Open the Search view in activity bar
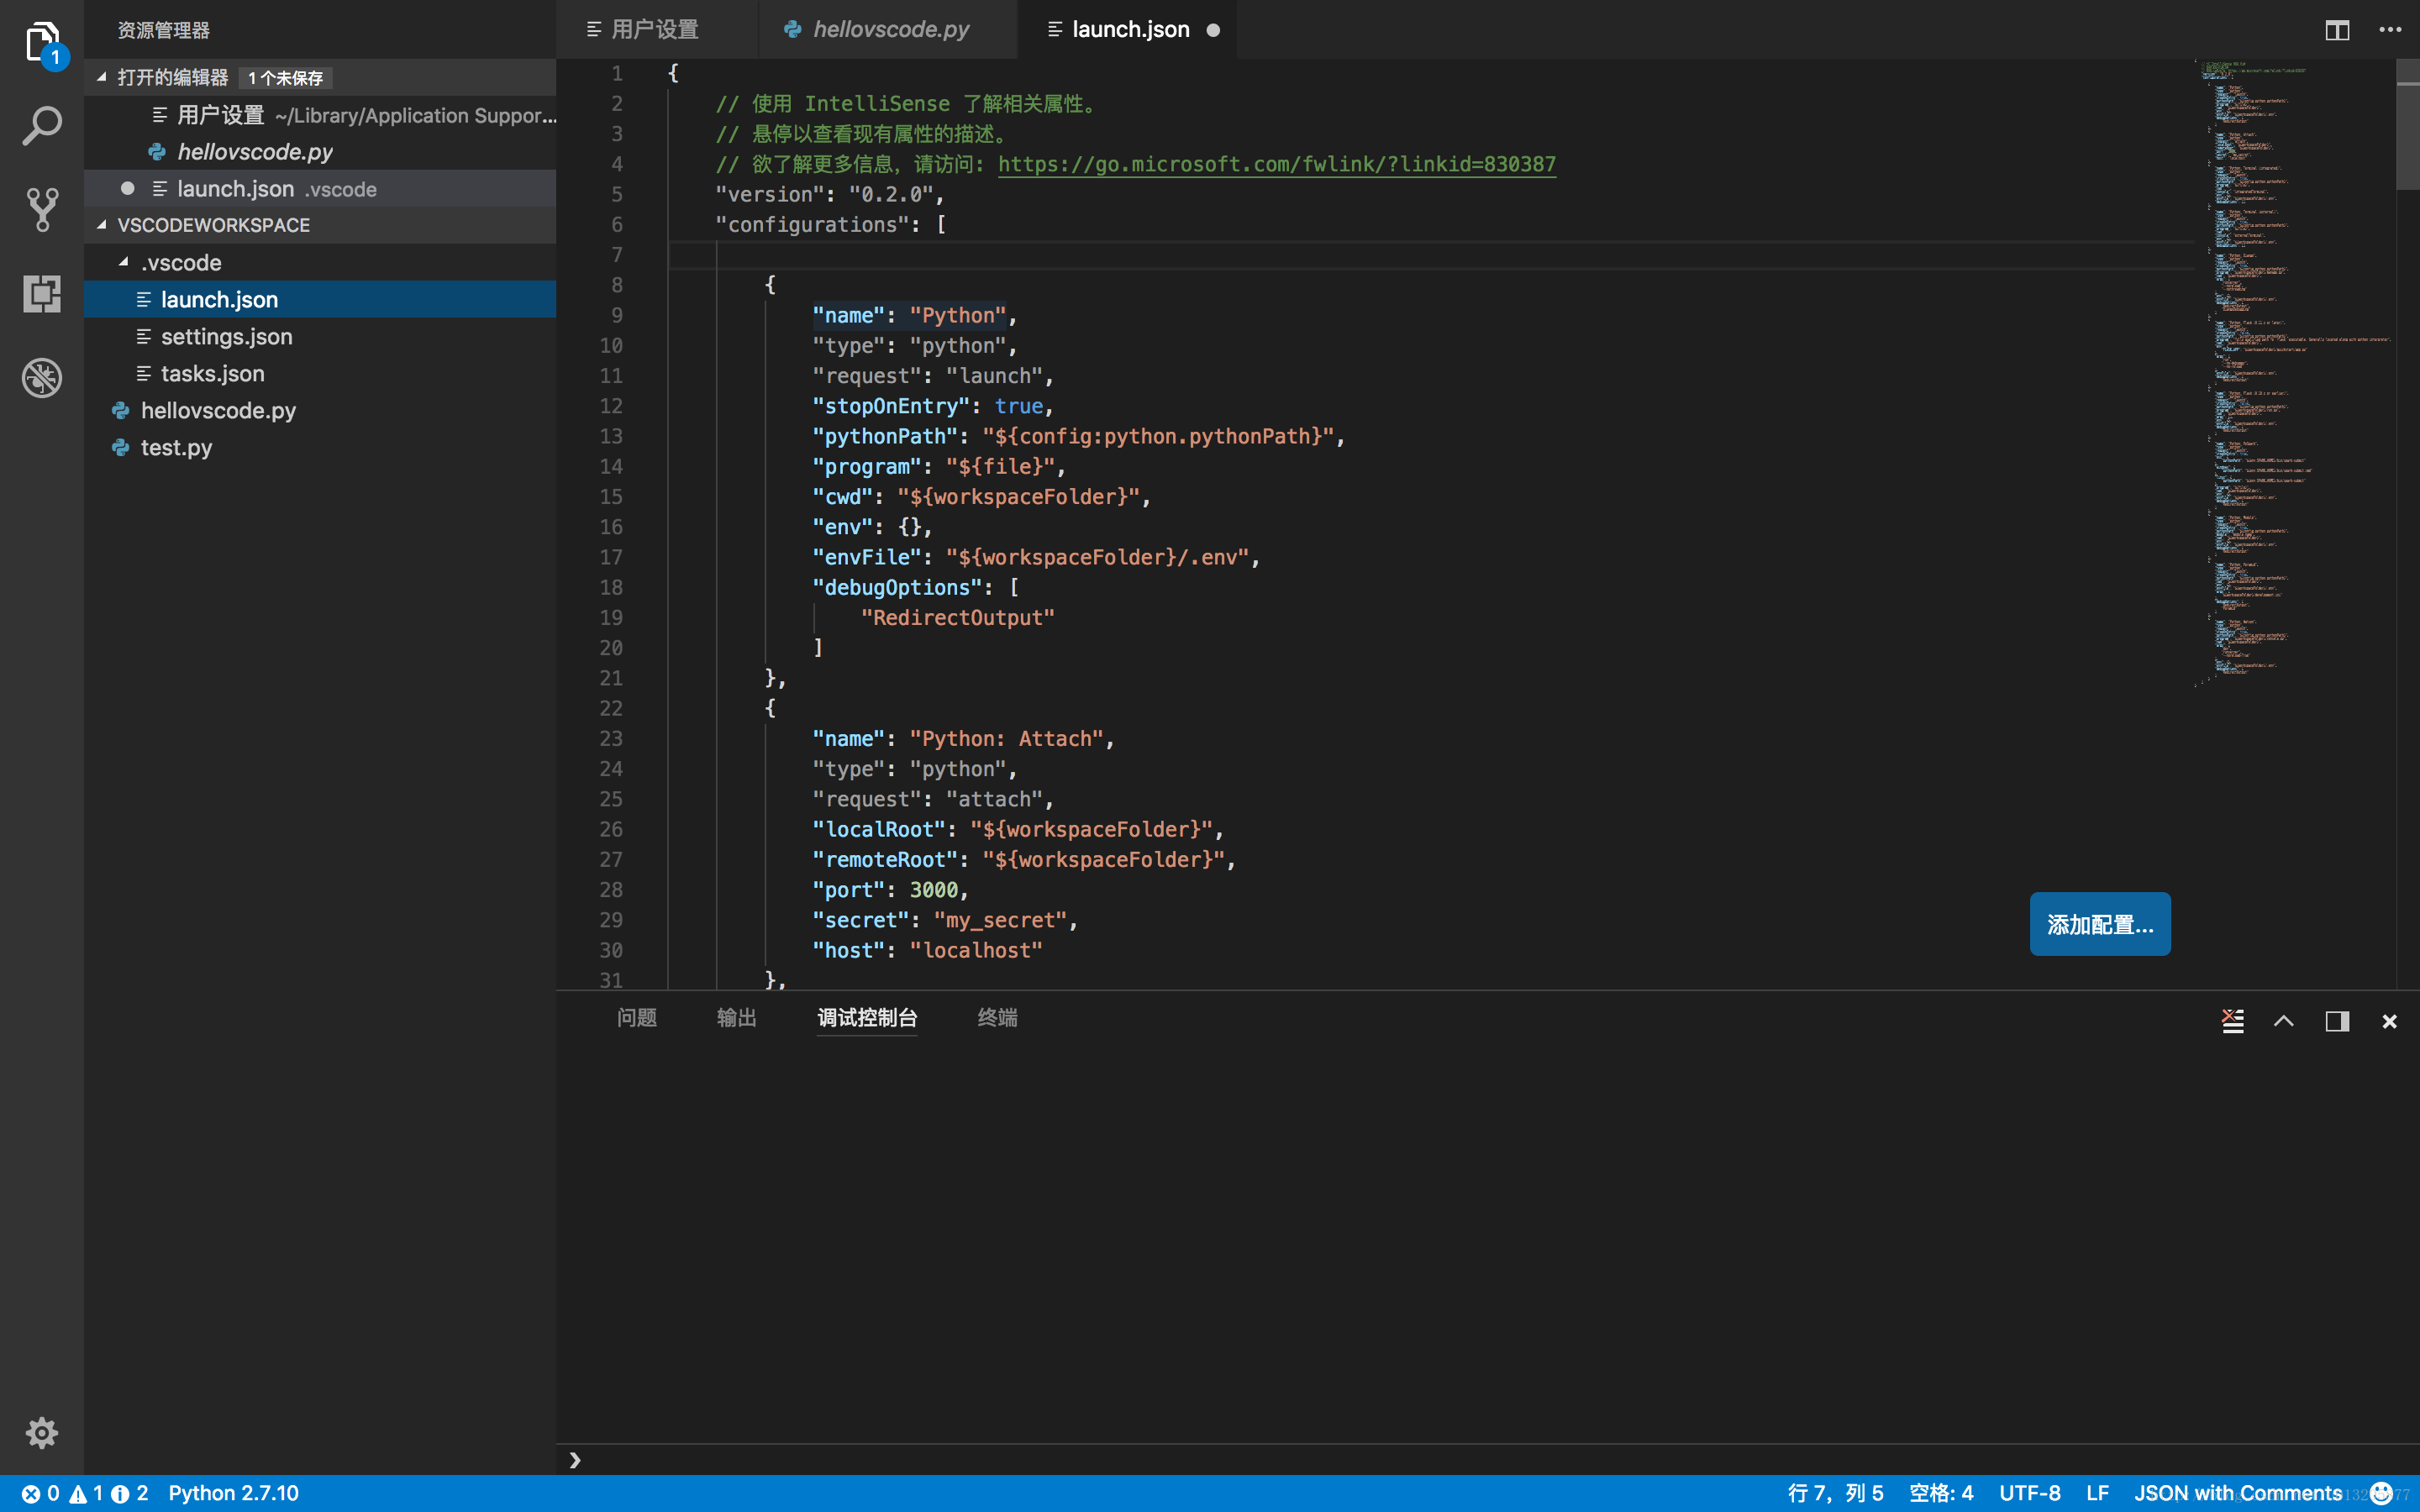 pos(42,126)
